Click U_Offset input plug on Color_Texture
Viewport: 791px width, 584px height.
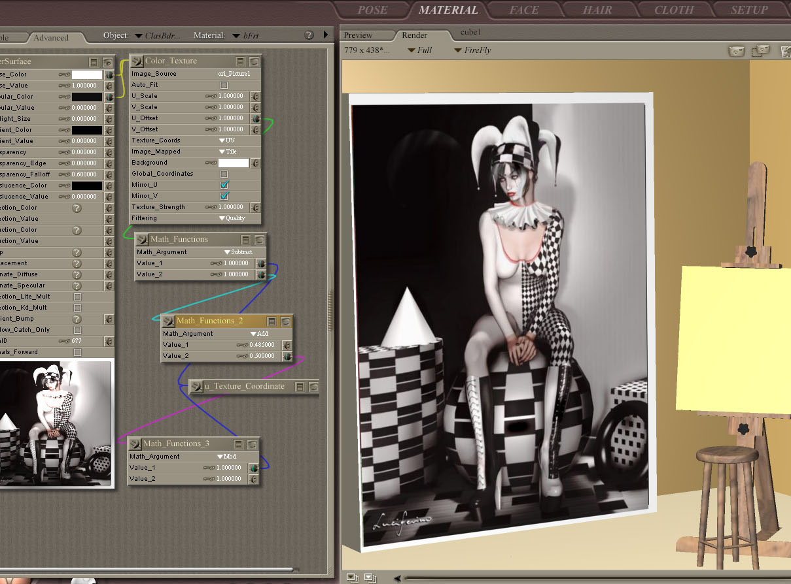pyautogui.click(x=256, y=119)
